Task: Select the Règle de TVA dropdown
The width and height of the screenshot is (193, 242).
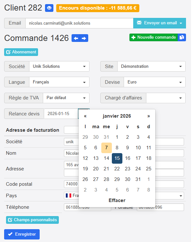Action: [66, 98]
